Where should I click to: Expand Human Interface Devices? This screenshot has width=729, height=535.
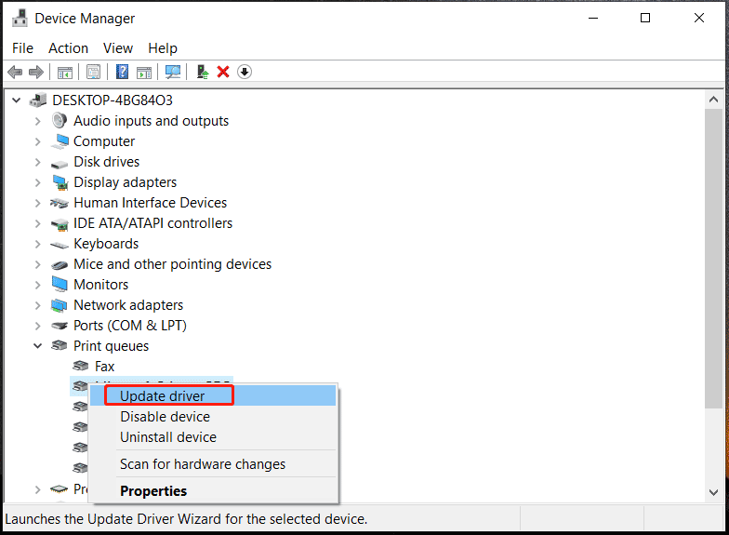[x=37, y=203]
